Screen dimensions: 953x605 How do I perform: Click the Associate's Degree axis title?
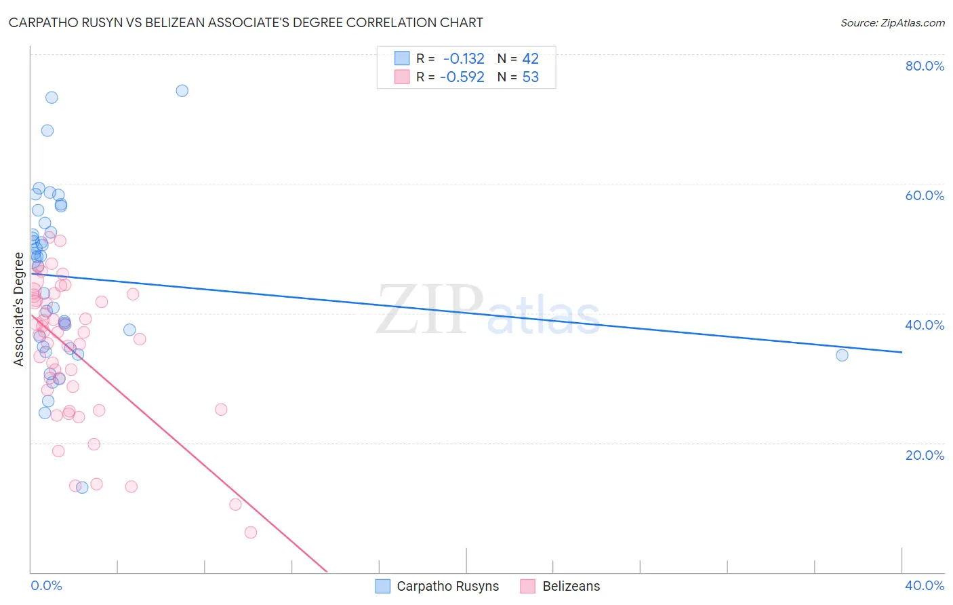point(19,309)
